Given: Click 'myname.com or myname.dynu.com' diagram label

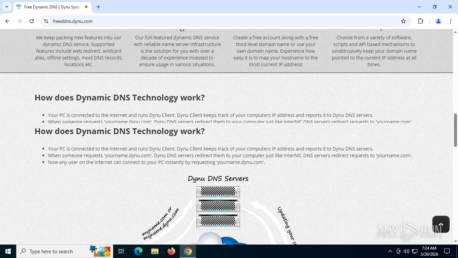Looking at the screenshot, I should (x=160, y=223).
